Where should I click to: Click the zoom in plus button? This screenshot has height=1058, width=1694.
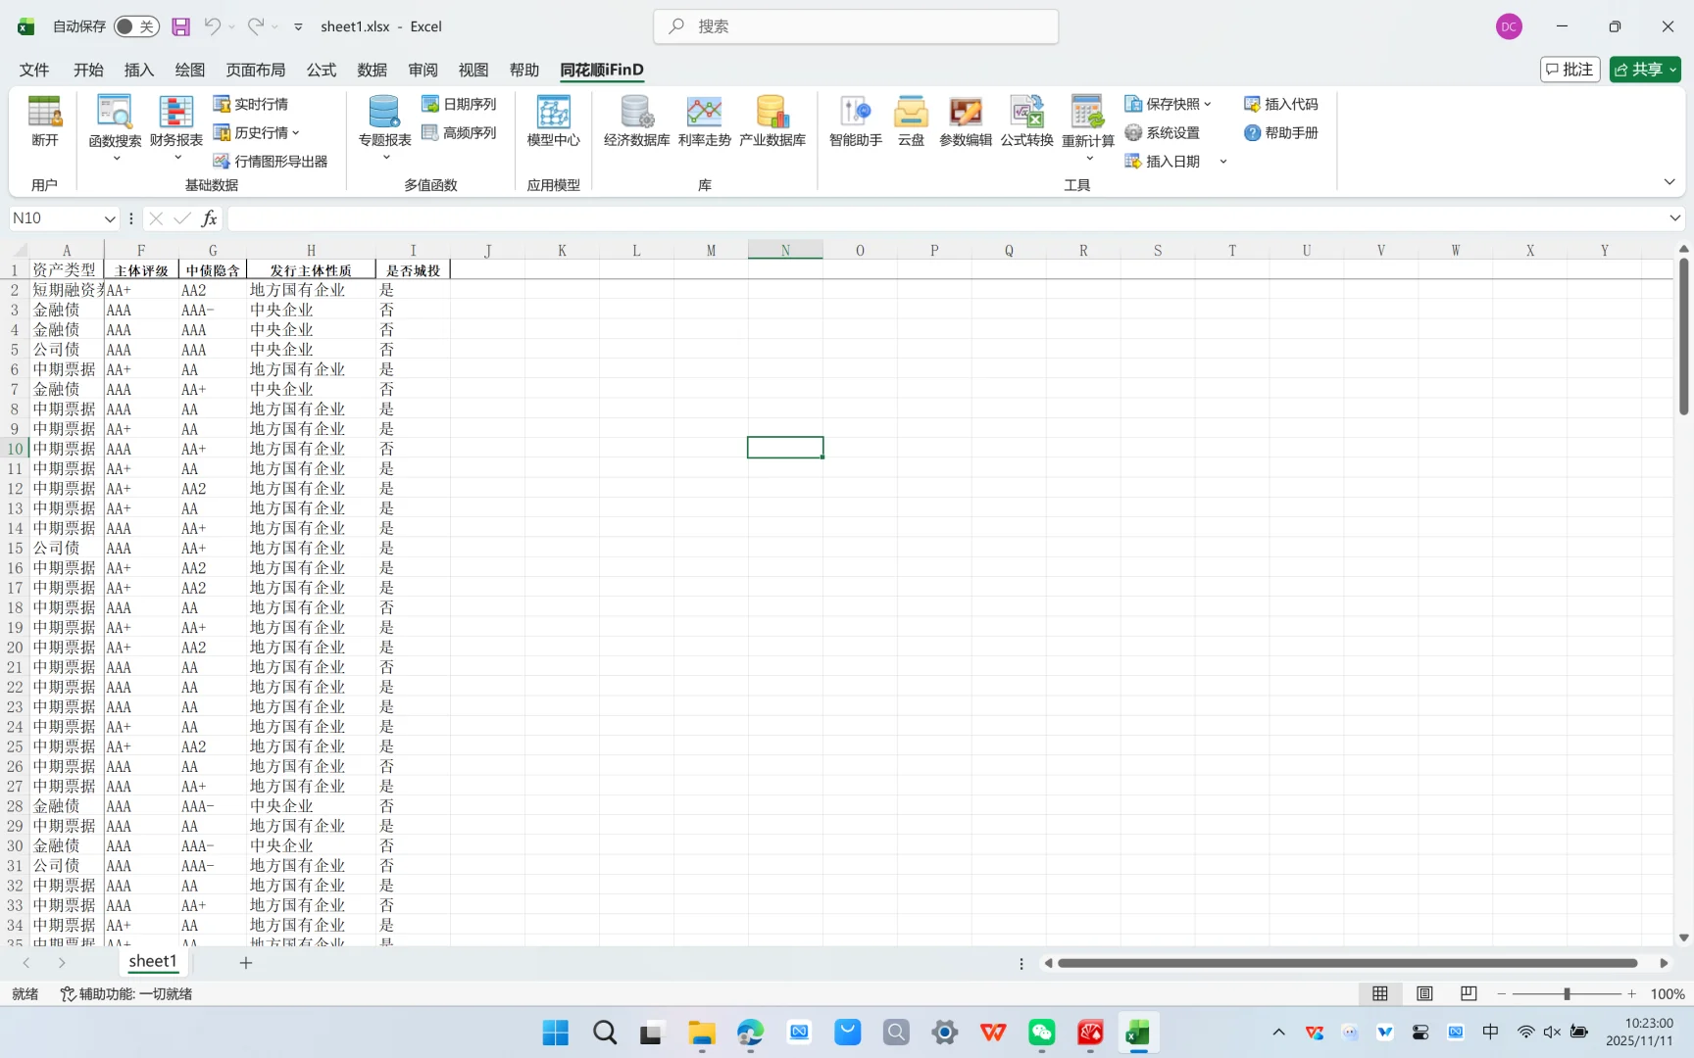1632,993
